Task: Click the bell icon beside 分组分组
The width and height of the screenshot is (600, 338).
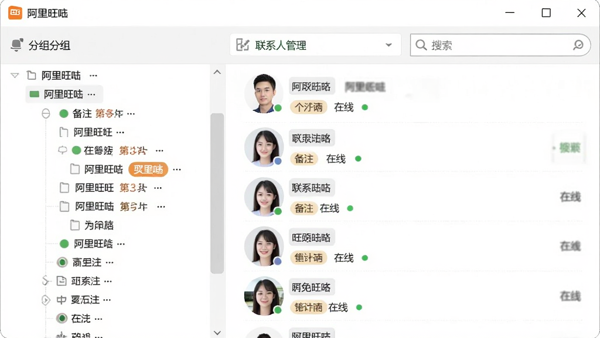Action: pyautogui.click(x=17, y=45)
